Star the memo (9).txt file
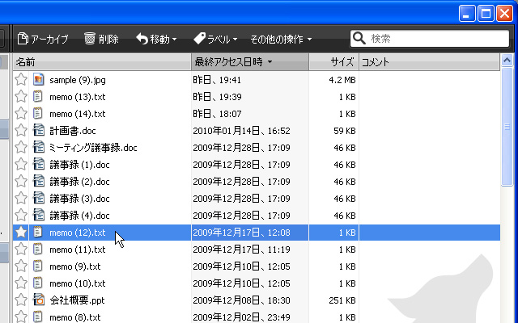This screenshot has height=323, width=518. 21,266
